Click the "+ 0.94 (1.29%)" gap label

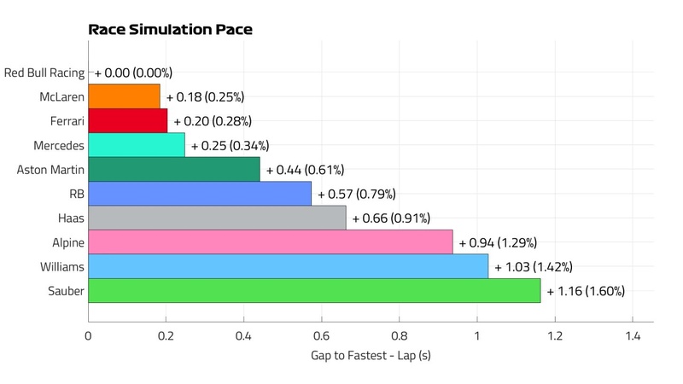point(498,242)
